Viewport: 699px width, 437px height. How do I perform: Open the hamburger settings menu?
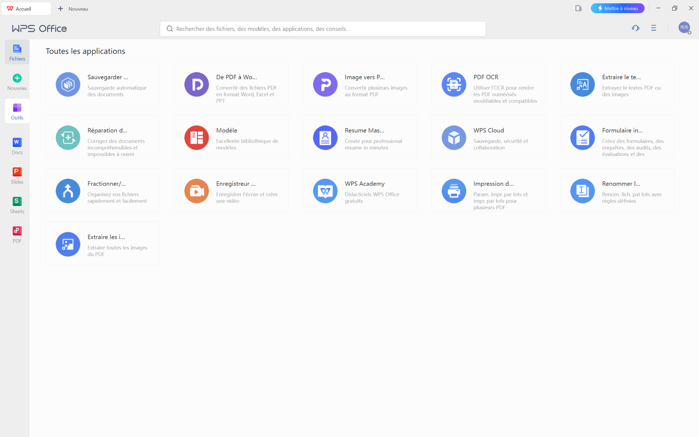653,28
